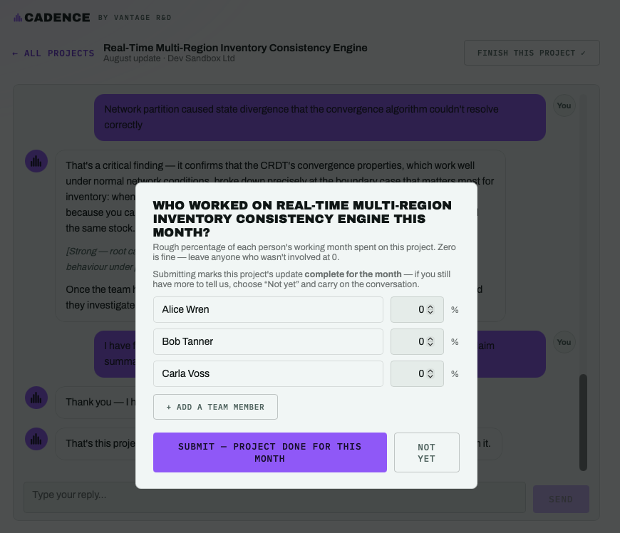
Task: Choose Not Yet to continue the conversation
Action: (427, 452)
